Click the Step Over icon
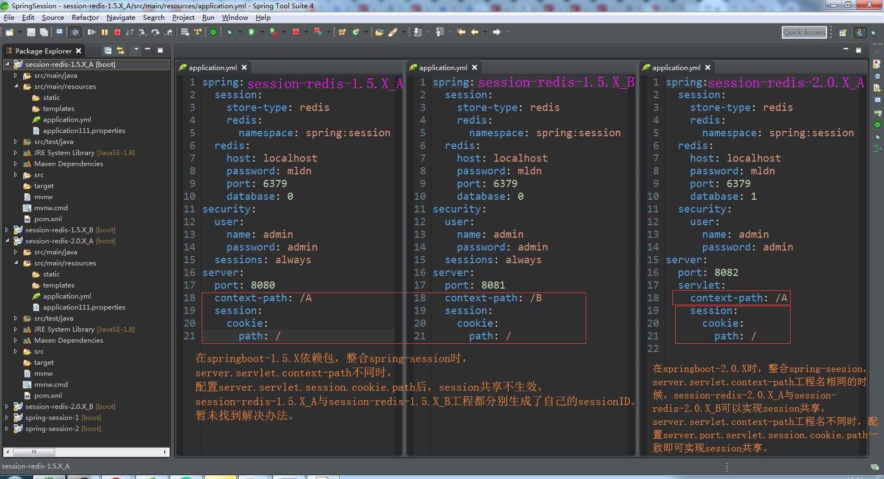 tap(155, 32)
